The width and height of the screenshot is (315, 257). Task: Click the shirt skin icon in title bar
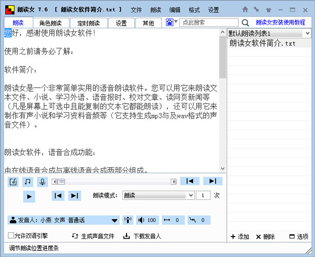coord(268,9)
